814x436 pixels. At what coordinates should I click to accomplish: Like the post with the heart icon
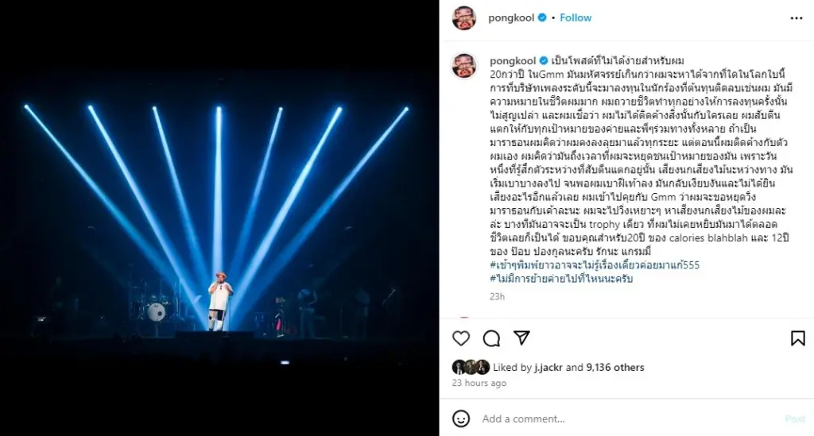click(x=460, y=338)
